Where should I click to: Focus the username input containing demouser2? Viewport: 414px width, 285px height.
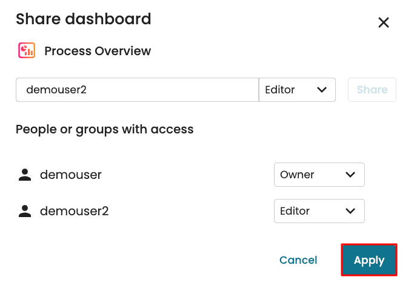tap(137, 90)
